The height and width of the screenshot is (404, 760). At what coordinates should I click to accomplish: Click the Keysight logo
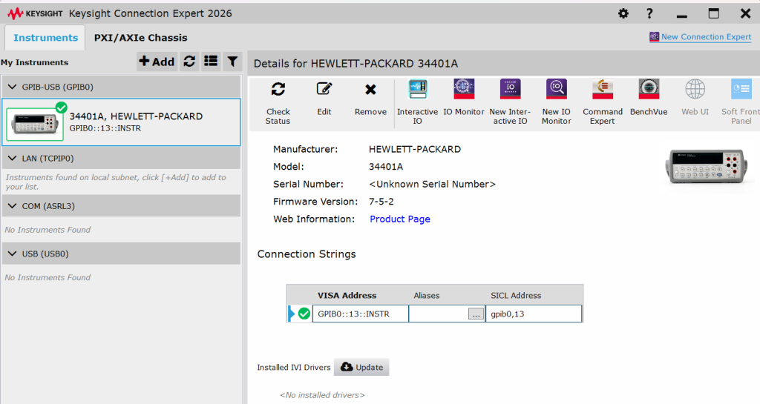36,13
